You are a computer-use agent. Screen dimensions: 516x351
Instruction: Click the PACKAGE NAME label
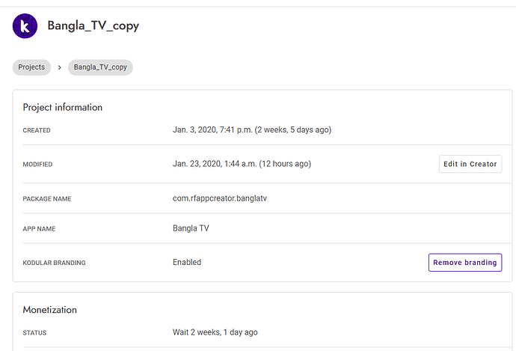tap(47, 199)
